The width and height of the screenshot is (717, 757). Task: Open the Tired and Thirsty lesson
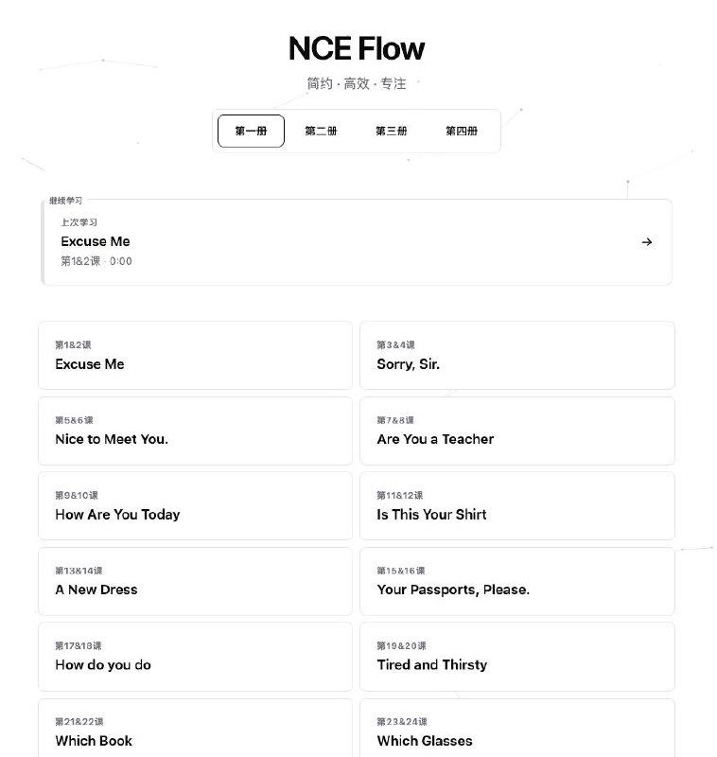(x=517, y=657)
